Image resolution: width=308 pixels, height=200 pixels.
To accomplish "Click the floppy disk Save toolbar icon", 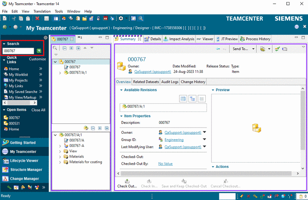I will click(46, 19).
